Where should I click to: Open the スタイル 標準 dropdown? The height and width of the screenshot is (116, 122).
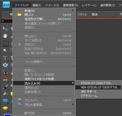[104, 15]
